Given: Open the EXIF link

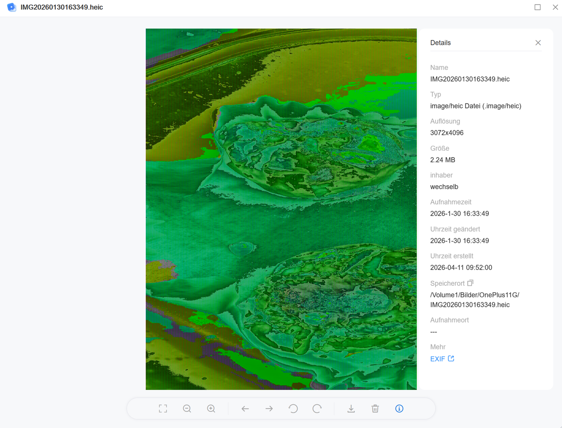Looking at the screenshot, I should click(442, 359).
